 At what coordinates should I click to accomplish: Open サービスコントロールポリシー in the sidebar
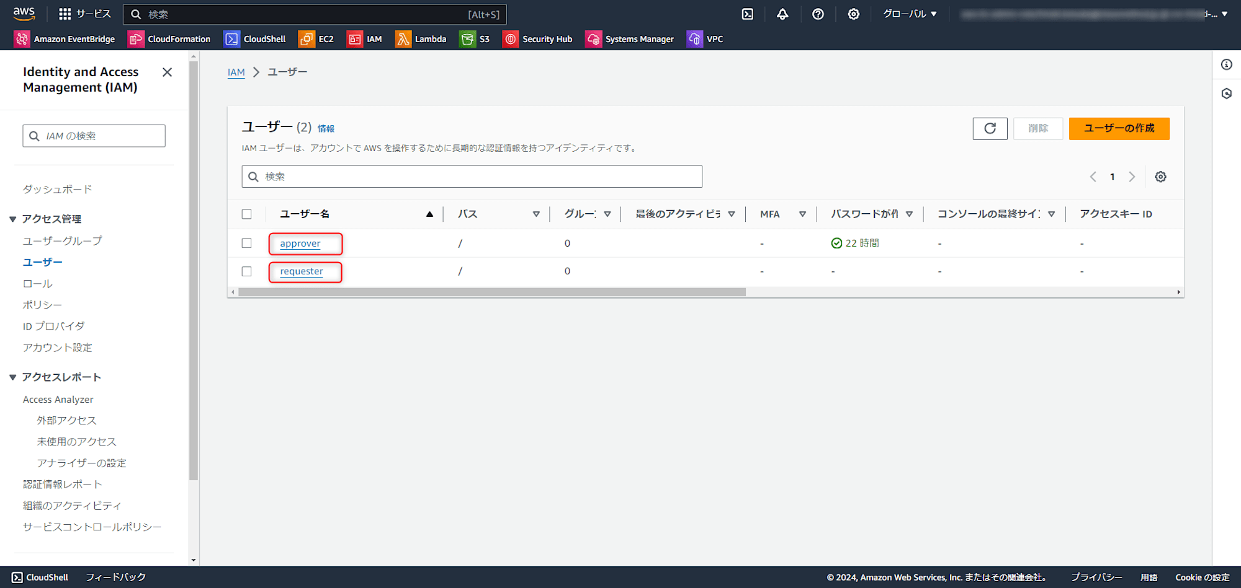92,527
